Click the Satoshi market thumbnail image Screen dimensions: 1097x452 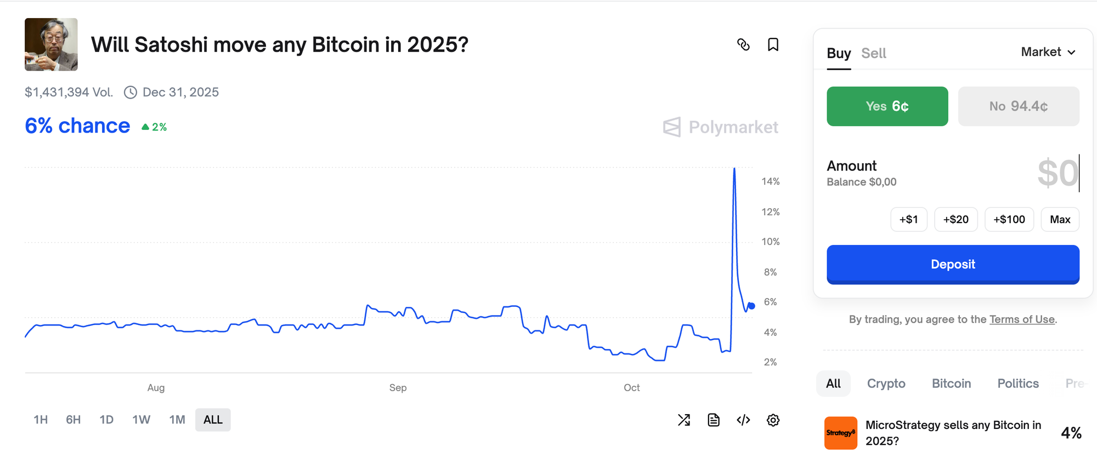[x=51, y=44]
